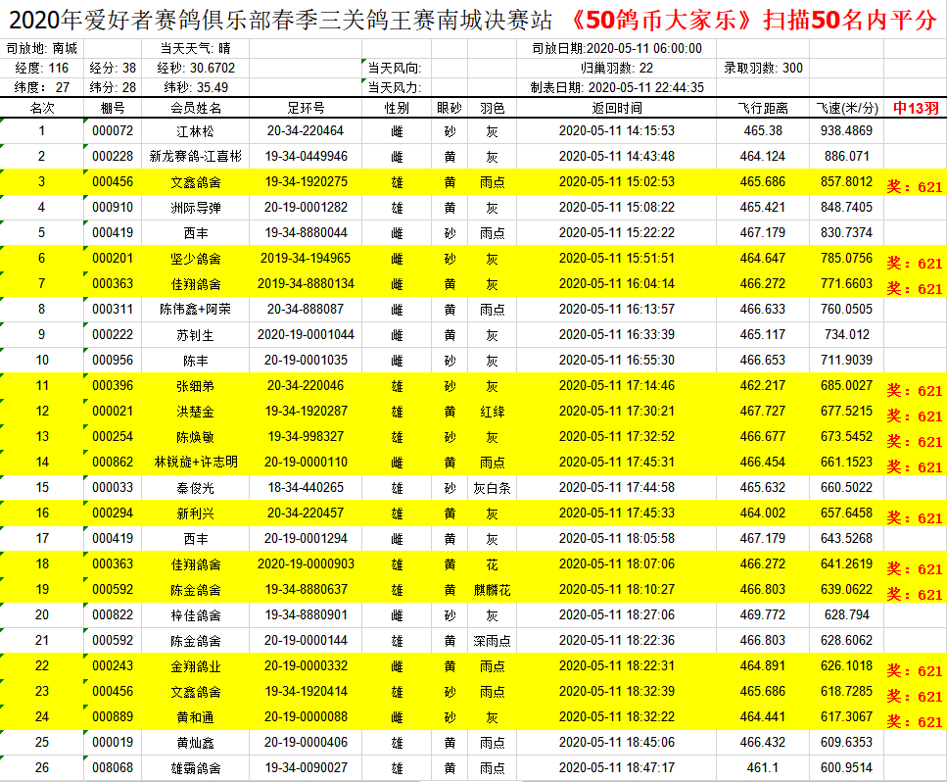
Task: Select member name cell 苏钊生
Action: 196,335
